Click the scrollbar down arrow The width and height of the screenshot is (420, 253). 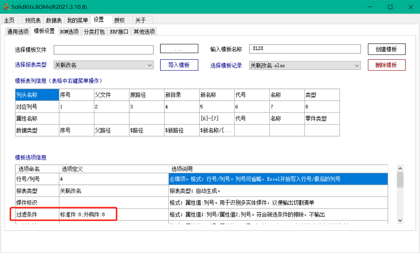[400, 220]
